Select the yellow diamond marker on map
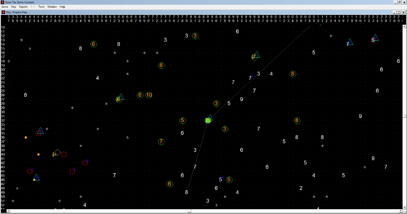The width and height of the screenshot is (407, 214). pyautogui.click(x=57, y=152)
